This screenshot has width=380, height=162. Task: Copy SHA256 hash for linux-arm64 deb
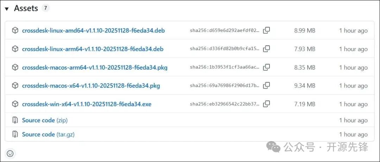(267, 49)
